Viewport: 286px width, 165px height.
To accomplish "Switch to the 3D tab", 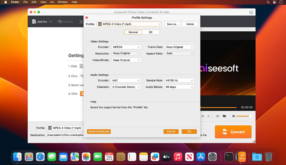I will tap(151, 32).
